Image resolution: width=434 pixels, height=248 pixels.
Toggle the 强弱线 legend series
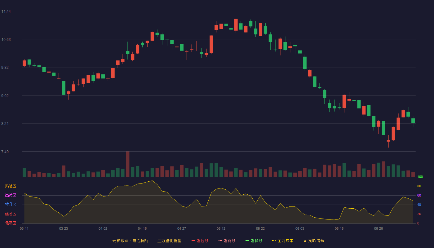(x=227, y=241)
